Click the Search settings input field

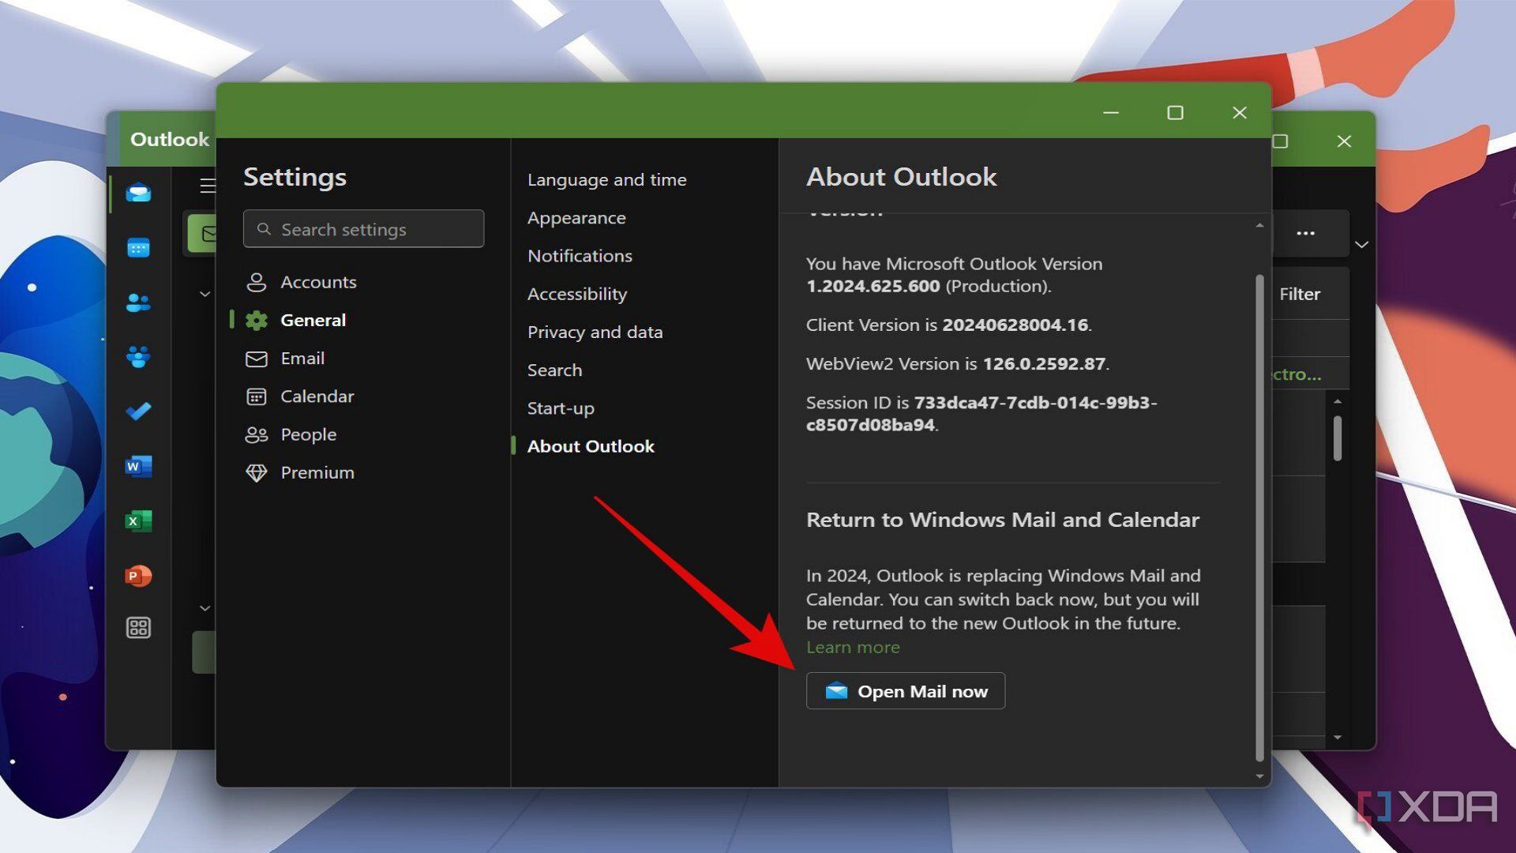click(363, 229)
